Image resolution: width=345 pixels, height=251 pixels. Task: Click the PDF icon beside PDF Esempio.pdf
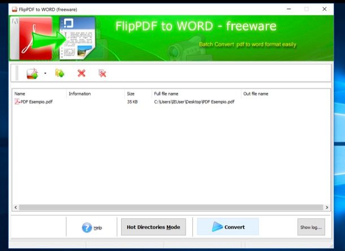pos(17,102)
